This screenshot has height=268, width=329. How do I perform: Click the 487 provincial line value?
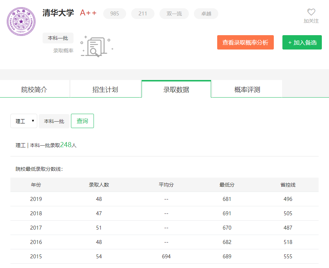288,228
